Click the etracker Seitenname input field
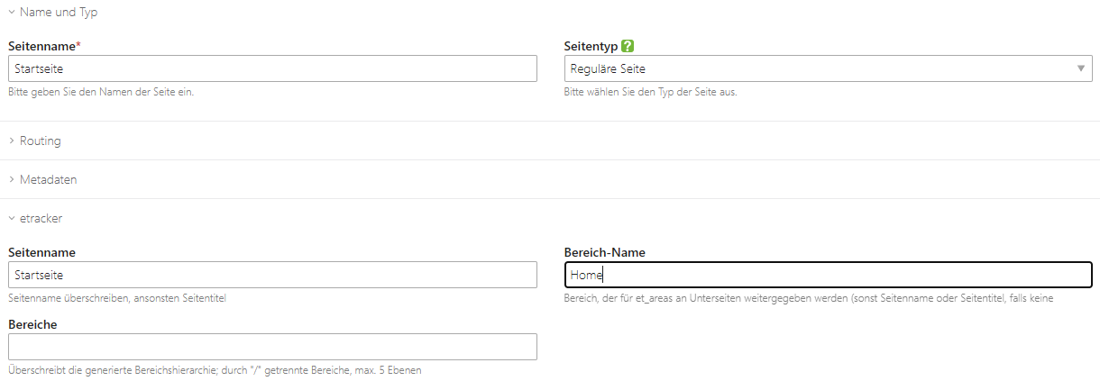The height and width of the screenshot is (381, 1100). [272, 275]
